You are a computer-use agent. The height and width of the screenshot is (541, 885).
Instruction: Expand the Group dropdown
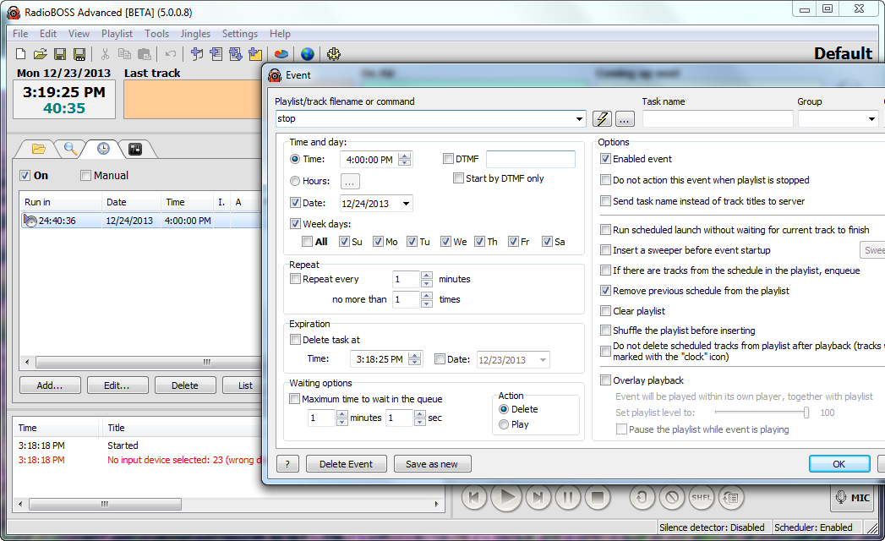[871, 119]
